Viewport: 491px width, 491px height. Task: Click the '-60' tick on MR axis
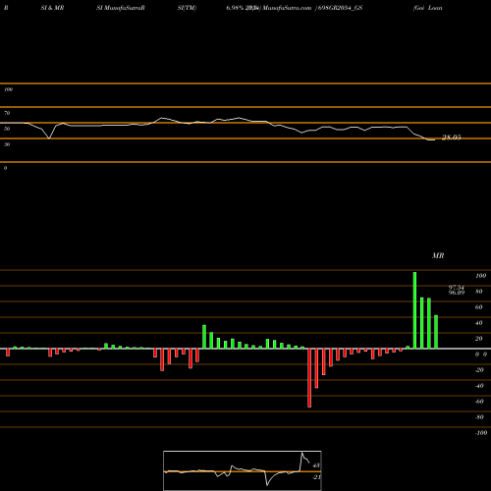479,402
